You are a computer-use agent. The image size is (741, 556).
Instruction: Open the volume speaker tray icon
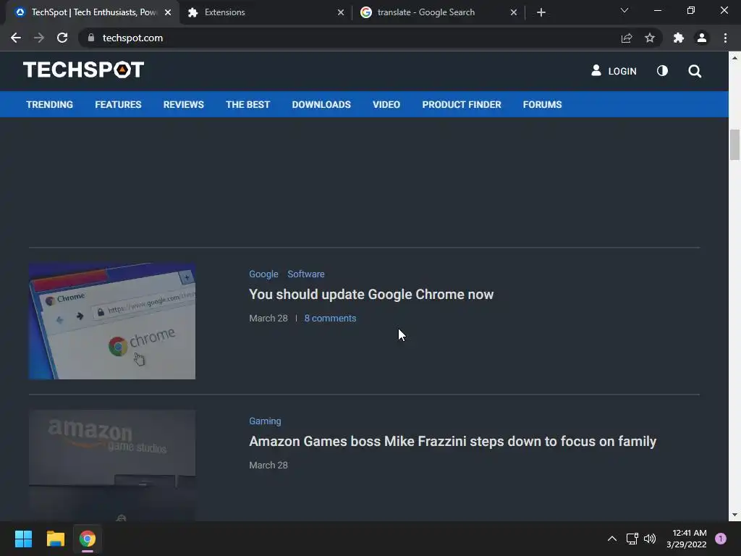pos(650,539)
